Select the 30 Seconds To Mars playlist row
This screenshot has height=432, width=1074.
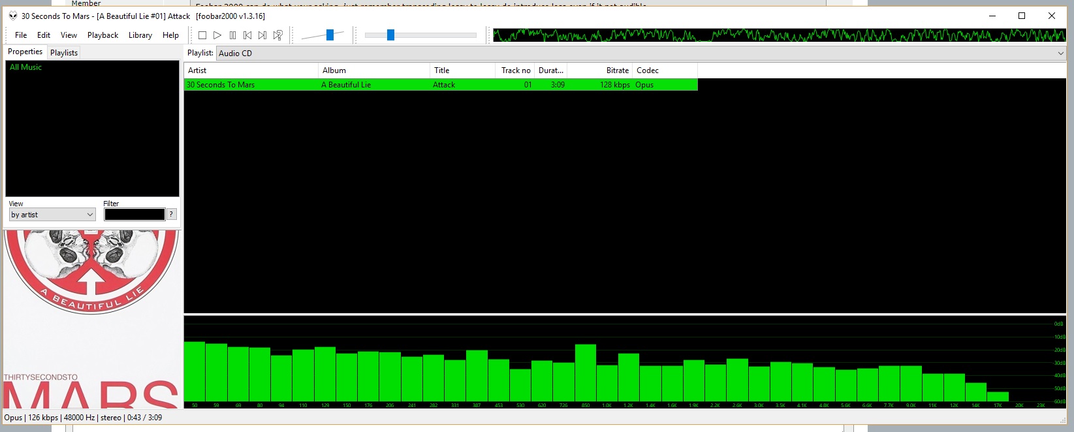(441, 85)
